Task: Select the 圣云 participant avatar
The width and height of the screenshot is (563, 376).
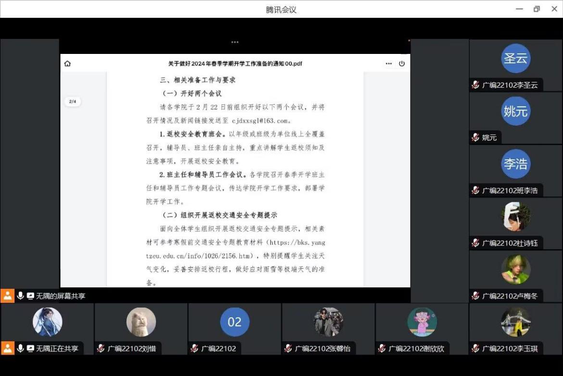Action: point(515,58)
